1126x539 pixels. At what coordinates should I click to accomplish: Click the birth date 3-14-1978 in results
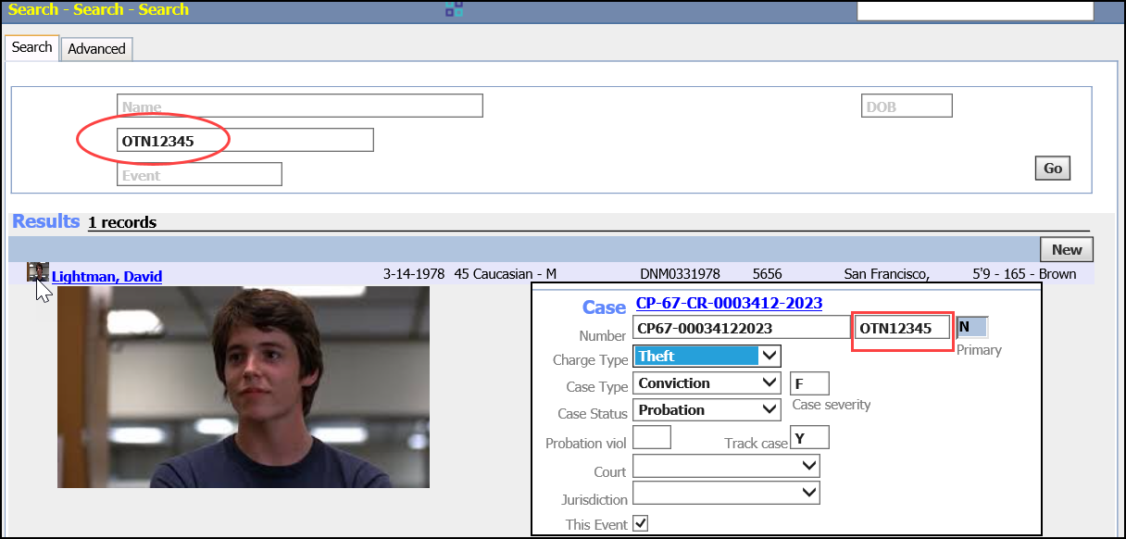click(x=414, y=274)
